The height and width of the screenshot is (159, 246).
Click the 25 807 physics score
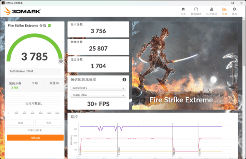point(98,48)
